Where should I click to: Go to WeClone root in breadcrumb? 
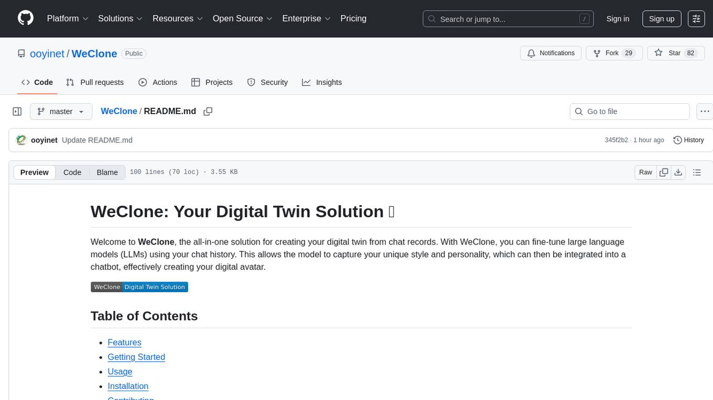point(119,111)
